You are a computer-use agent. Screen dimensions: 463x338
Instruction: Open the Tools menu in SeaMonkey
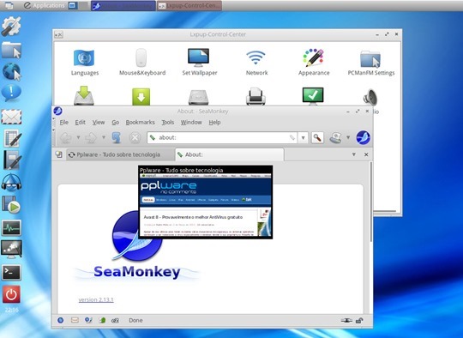(167, 123)
